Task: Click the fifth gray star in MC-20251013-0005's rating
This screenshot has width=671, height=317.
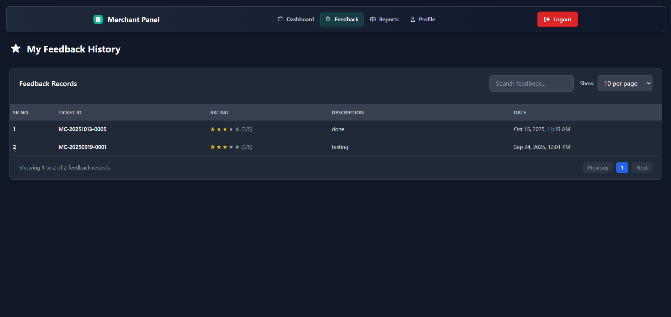Action: pos(236,129)
